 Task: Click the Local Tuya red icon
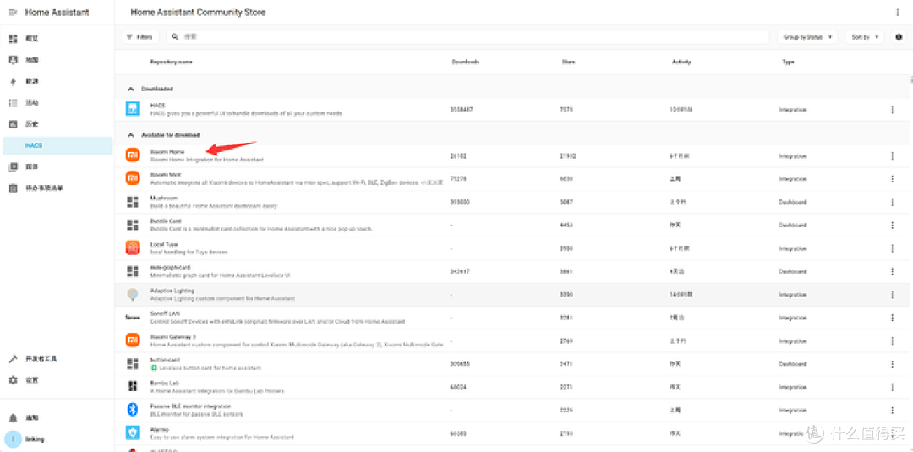point(133,248)
